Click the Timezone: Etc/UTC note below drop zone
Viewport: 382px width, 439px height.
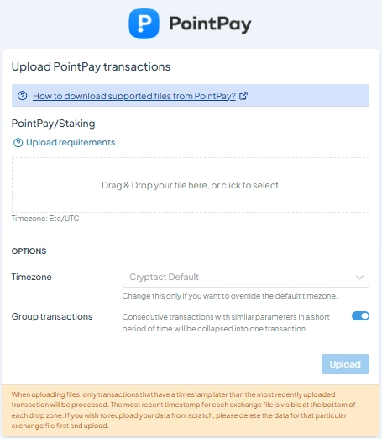click(45, 219)
